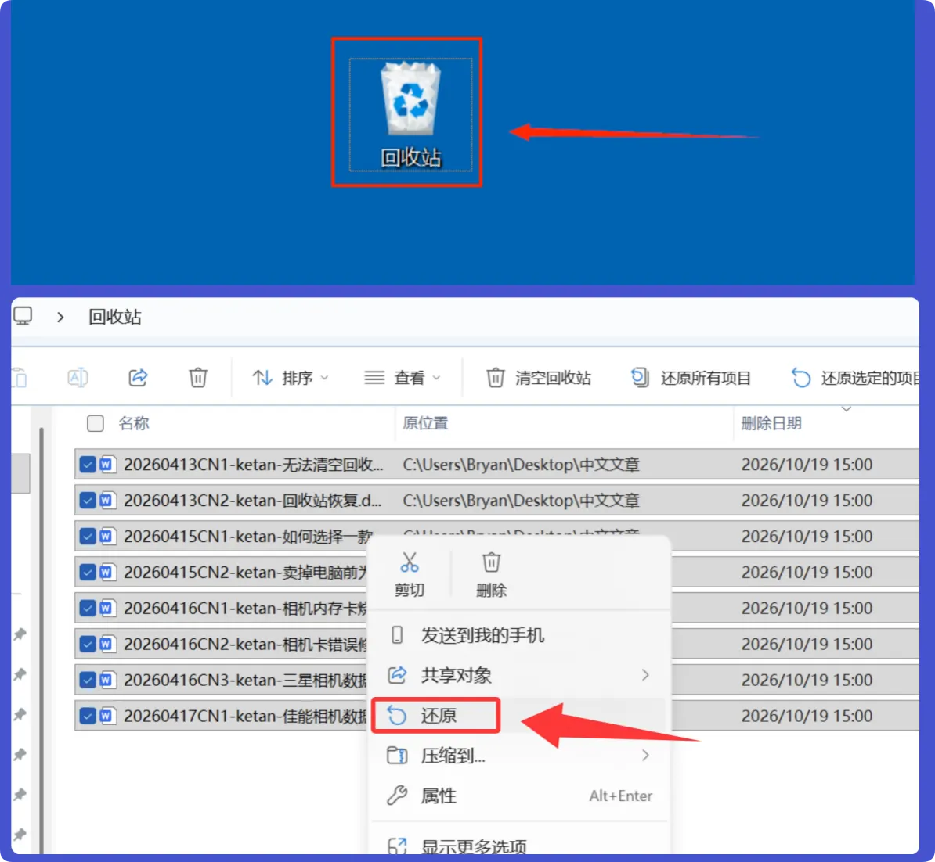Click original path of 20260413CN1 file
This screenshot has width=935, height=862.
click(x=522, y=464)
